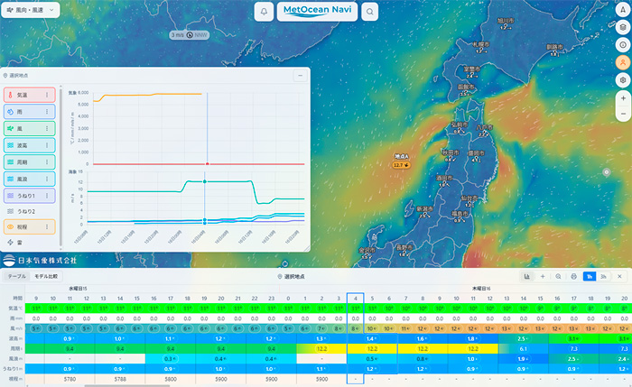Toggle the 風浪 series in chart
Viewport: 632px width, 387px height.
30,179
